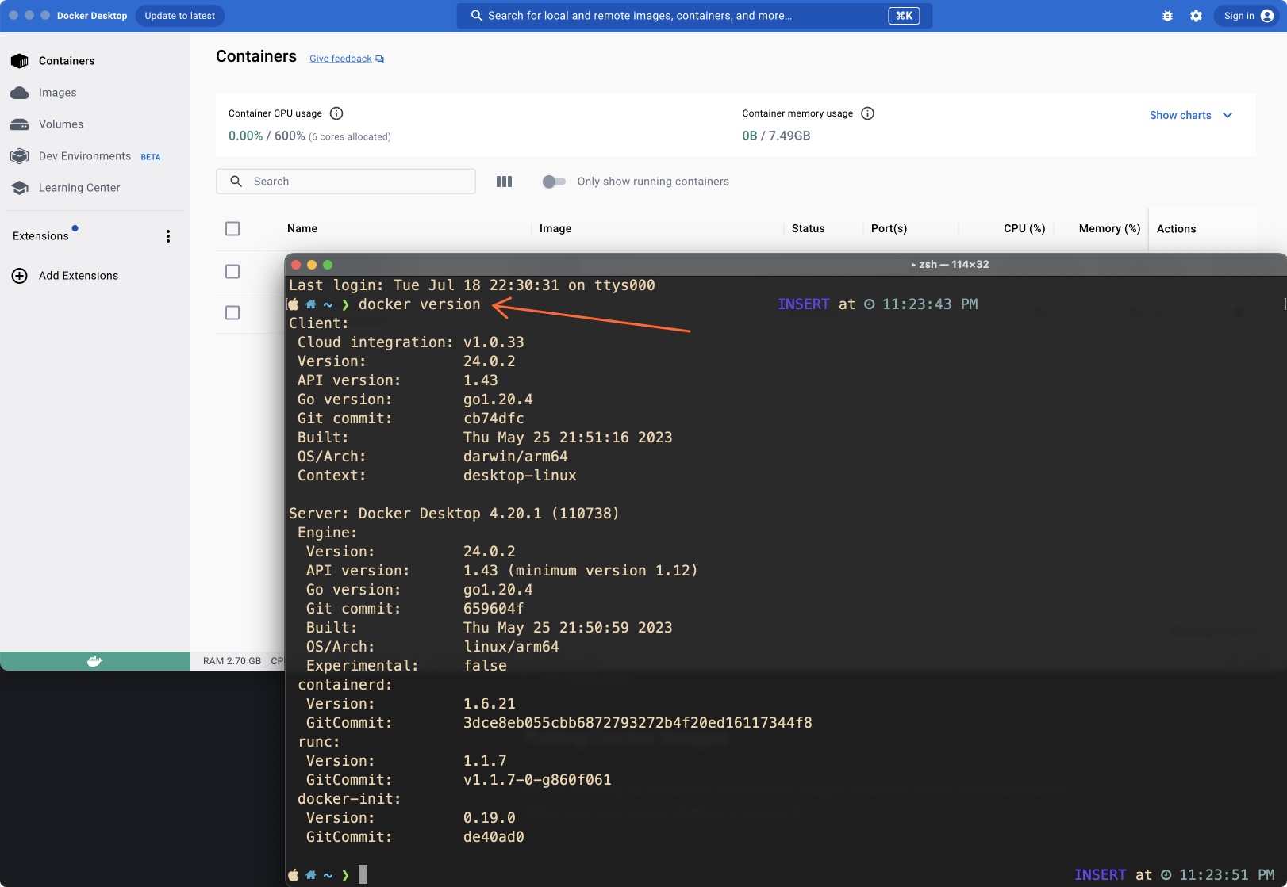Click Update to latest button
The image size is (1287, 887).
click(180, 16)
